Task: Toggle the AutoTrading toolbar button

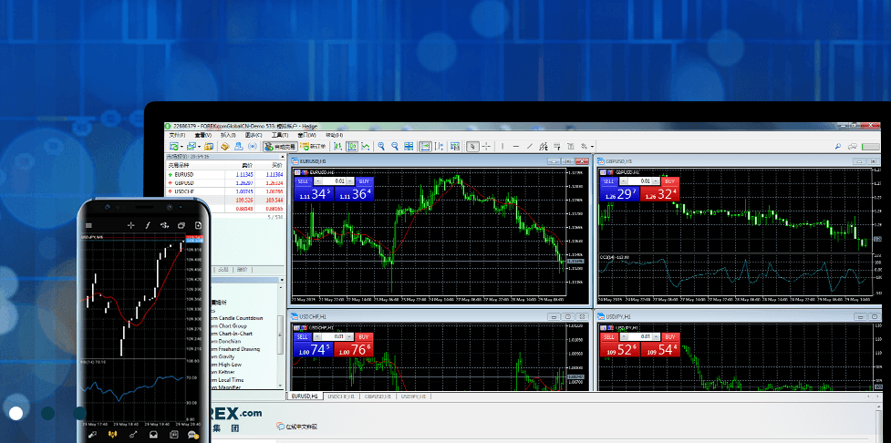Action: pyautogui.click(x=280, y=147)
